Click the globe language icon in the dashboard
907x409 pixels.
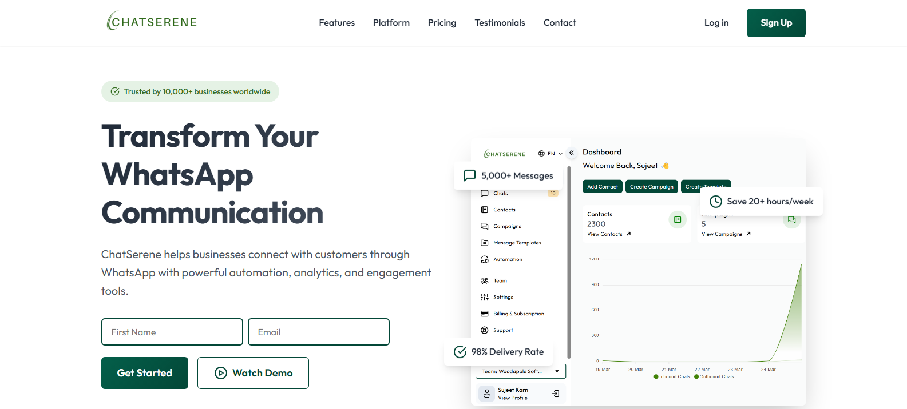pos(541,154)
